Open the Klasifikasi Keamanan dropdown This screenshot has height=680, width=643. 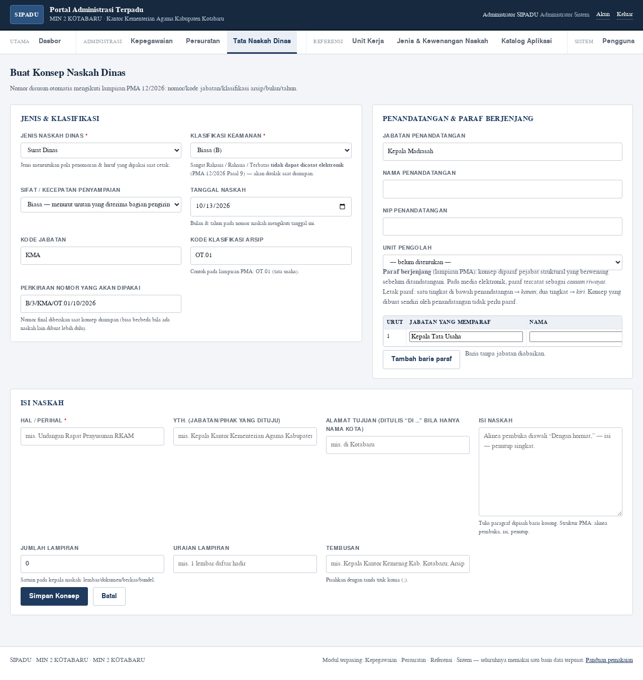271,150
